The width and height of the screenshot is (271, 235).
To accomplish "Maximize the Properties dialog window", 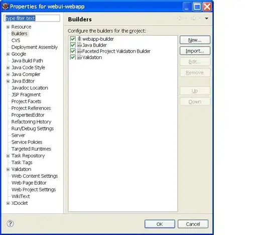I will [x=197, y=7].
